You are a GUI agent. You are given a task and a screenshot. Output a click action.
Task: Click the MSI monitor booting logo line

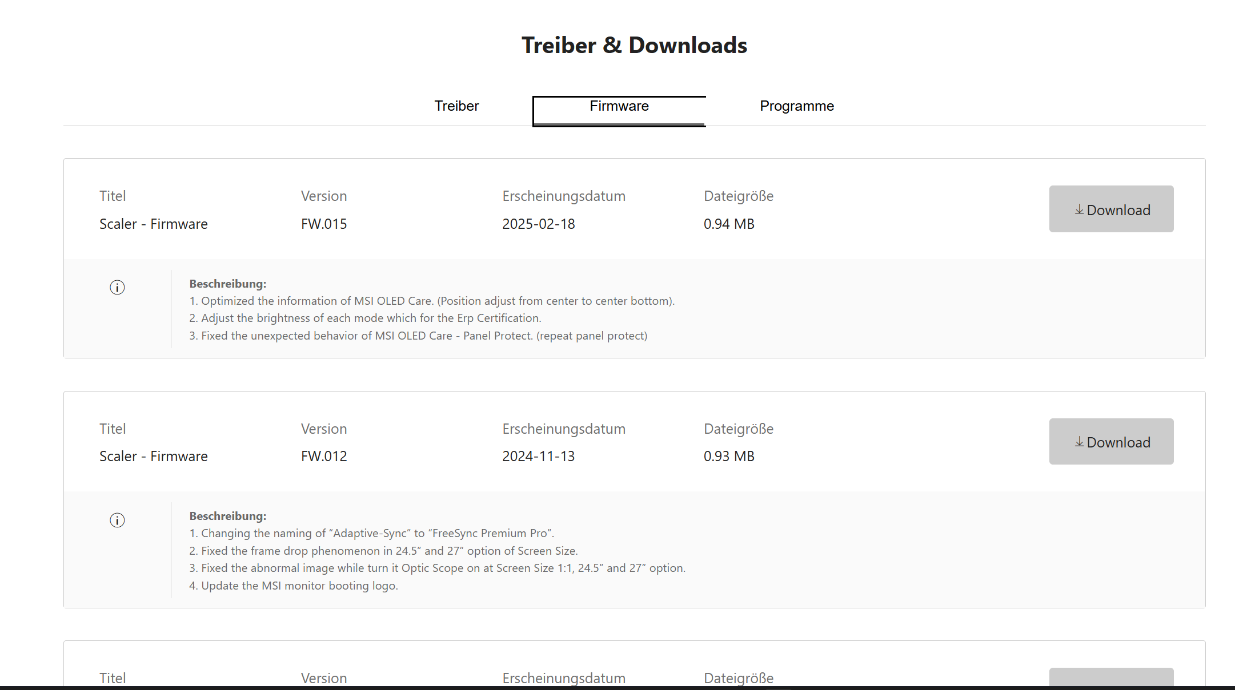pos(294,586)
